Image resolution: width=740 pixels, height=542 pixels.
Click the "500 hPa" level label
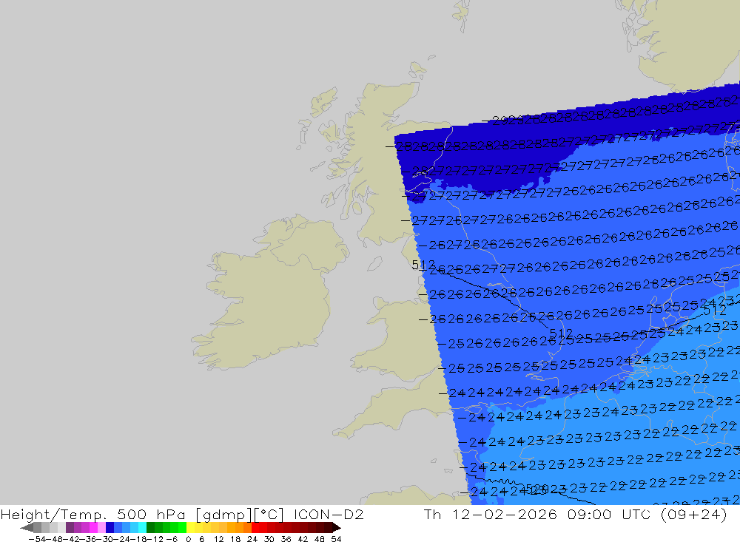coord(152,514)
